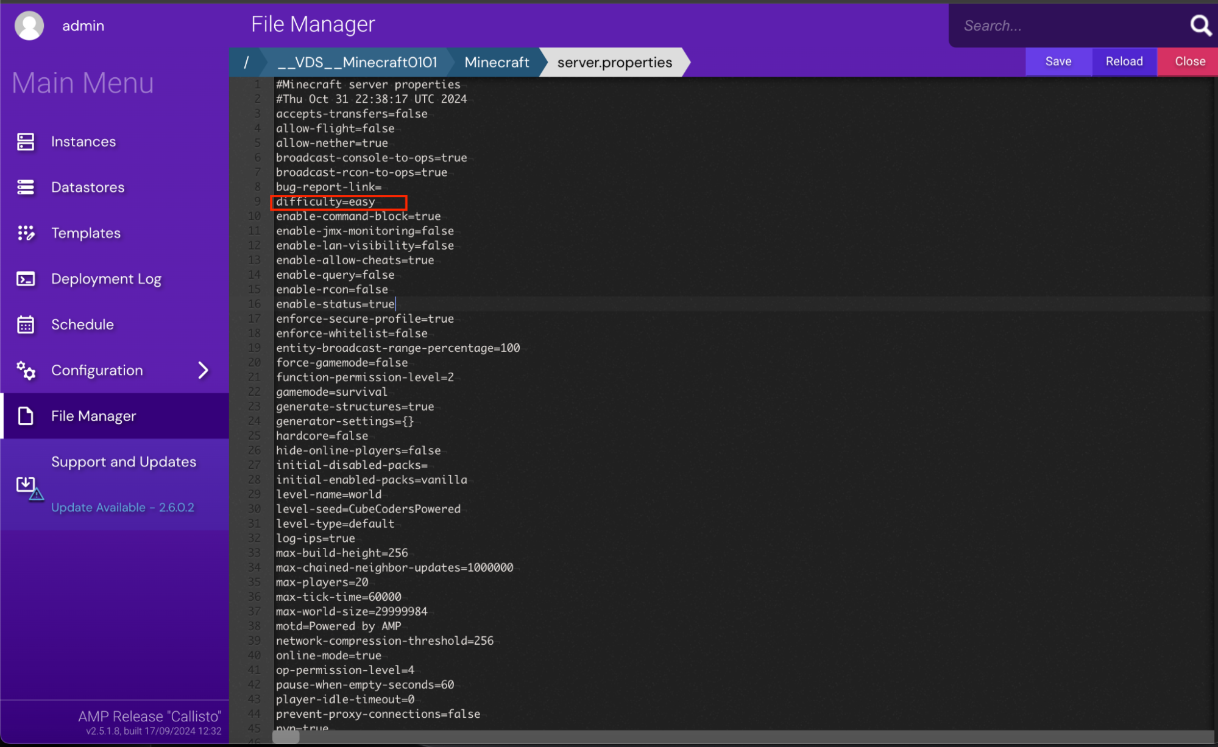
Task: Open Templates via its grid icon
Action: tap(25, 233)
